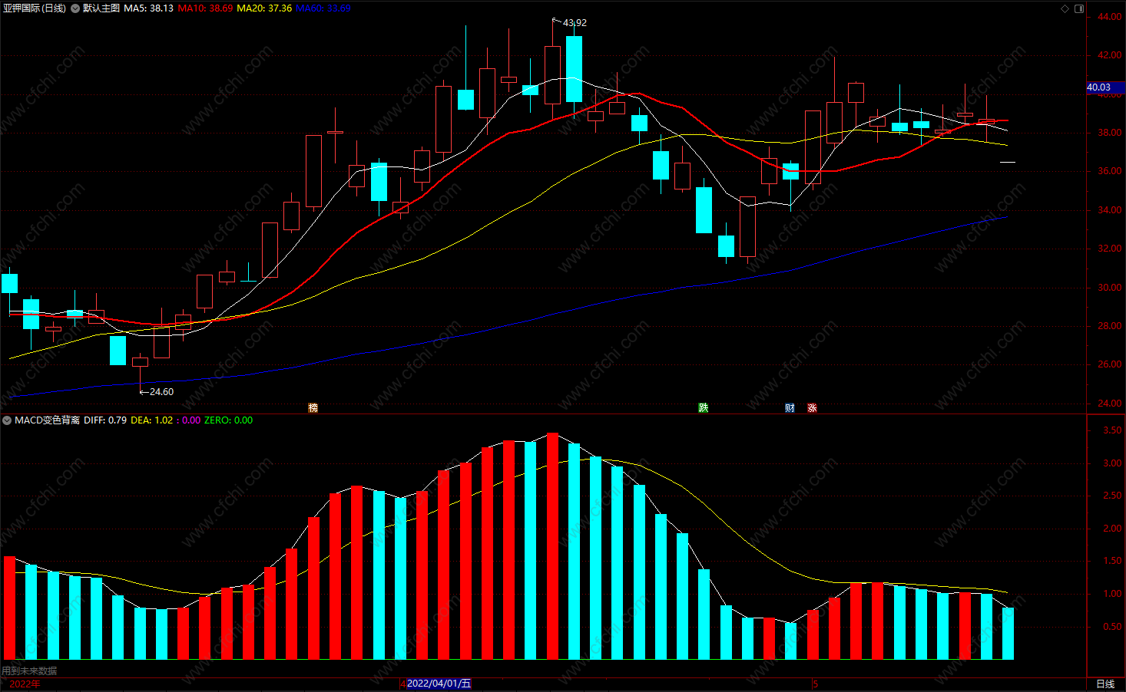
Task: Click the MA20: 37.36 value
Action: [264, 8]
